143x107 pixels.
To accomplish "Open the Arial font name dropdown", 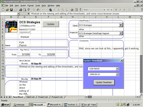I will (x=104, y=10).
